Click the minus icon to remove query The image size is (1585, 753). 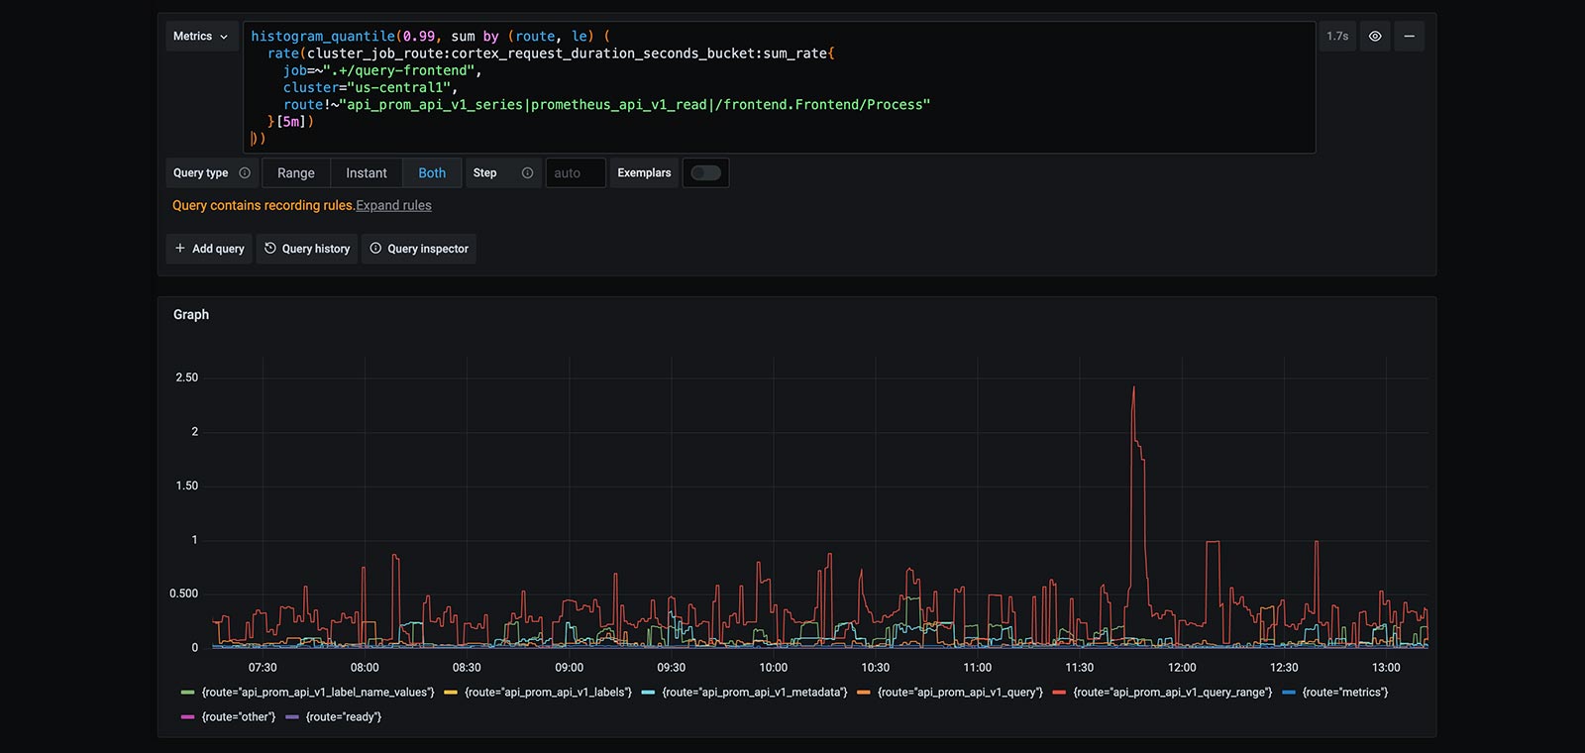(x=1409, y=37)
